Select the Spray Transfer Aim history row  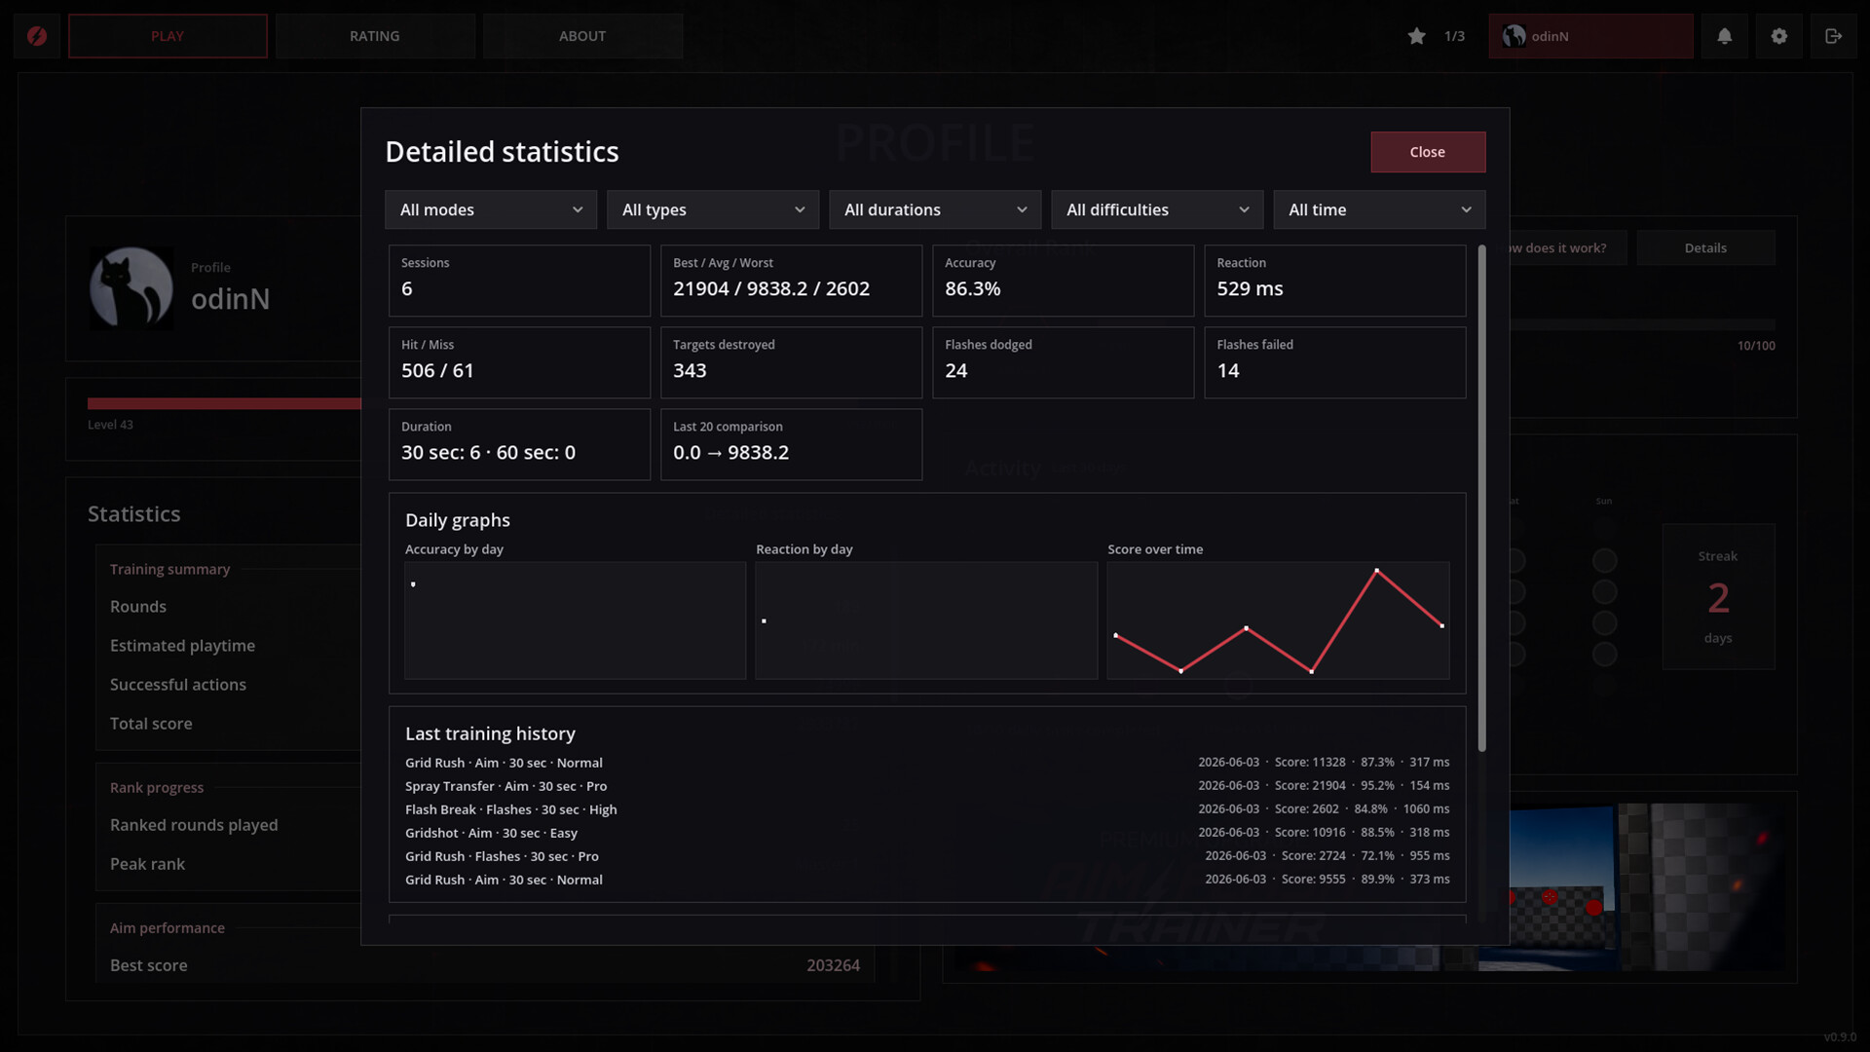pos(927,786)
